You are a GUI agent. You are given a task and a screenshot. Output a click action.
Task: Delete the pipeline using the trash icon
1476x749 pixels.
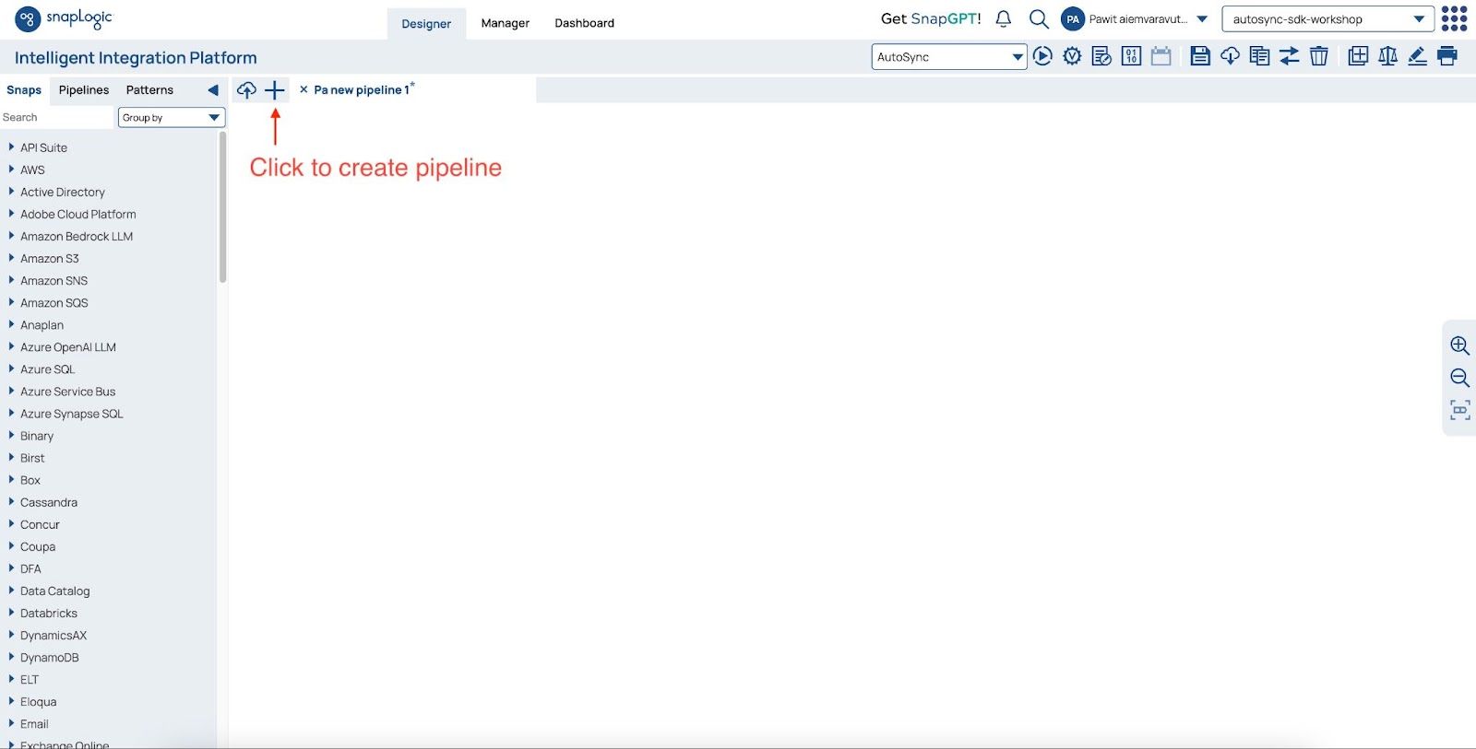click(1319, 56)
